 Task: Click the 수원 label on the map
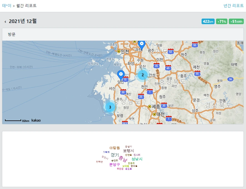tap(140, 60)
